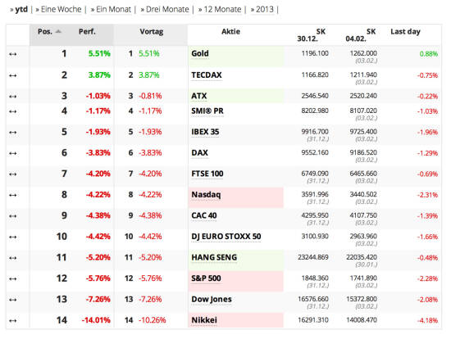451x339 pixels.
Task: Click the trend arrow icon in Gold row
Action: [x=12, y=54]
